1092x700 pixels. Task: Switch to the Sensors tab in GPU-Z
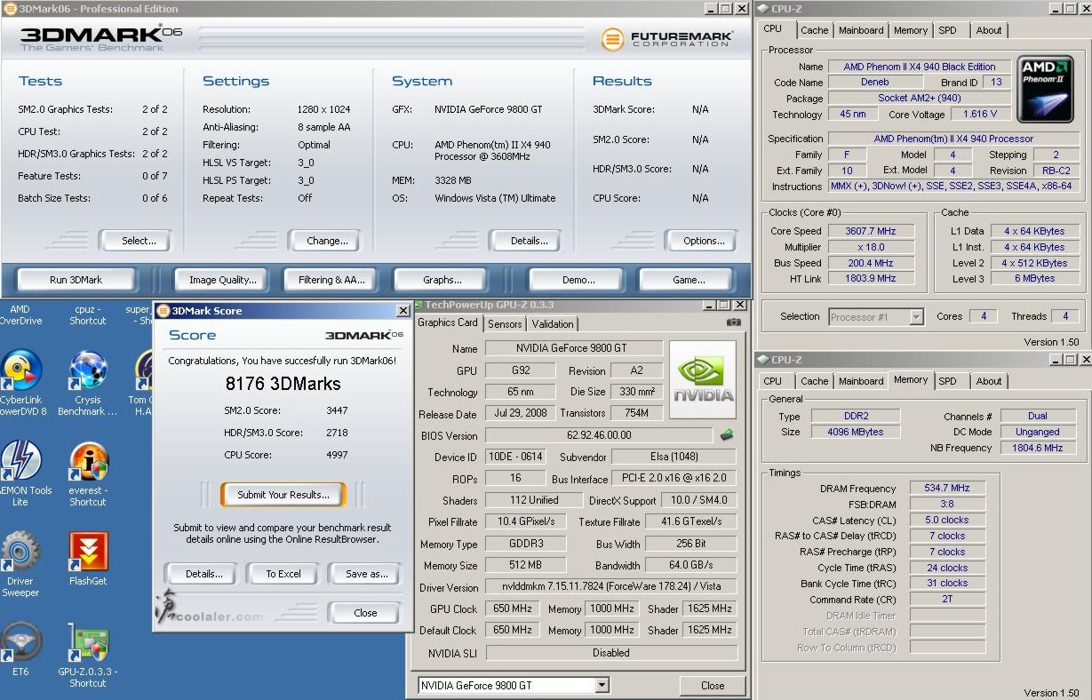point(506,324)
